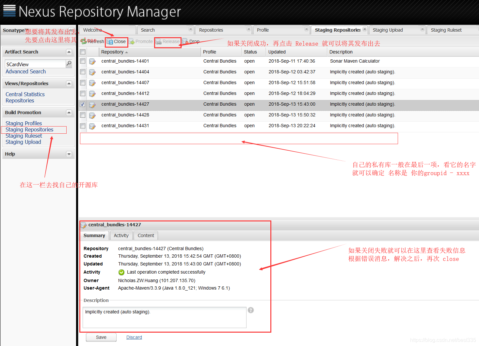The width and height of the screenshot is (479, 346).
Task: Uncheck the box for central_bundles-14427
Action: [x=83, y=104]
